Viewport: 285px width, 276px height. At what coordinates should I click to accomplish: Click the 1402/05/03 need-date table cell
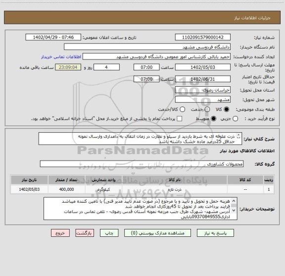[x=29, y=189]
